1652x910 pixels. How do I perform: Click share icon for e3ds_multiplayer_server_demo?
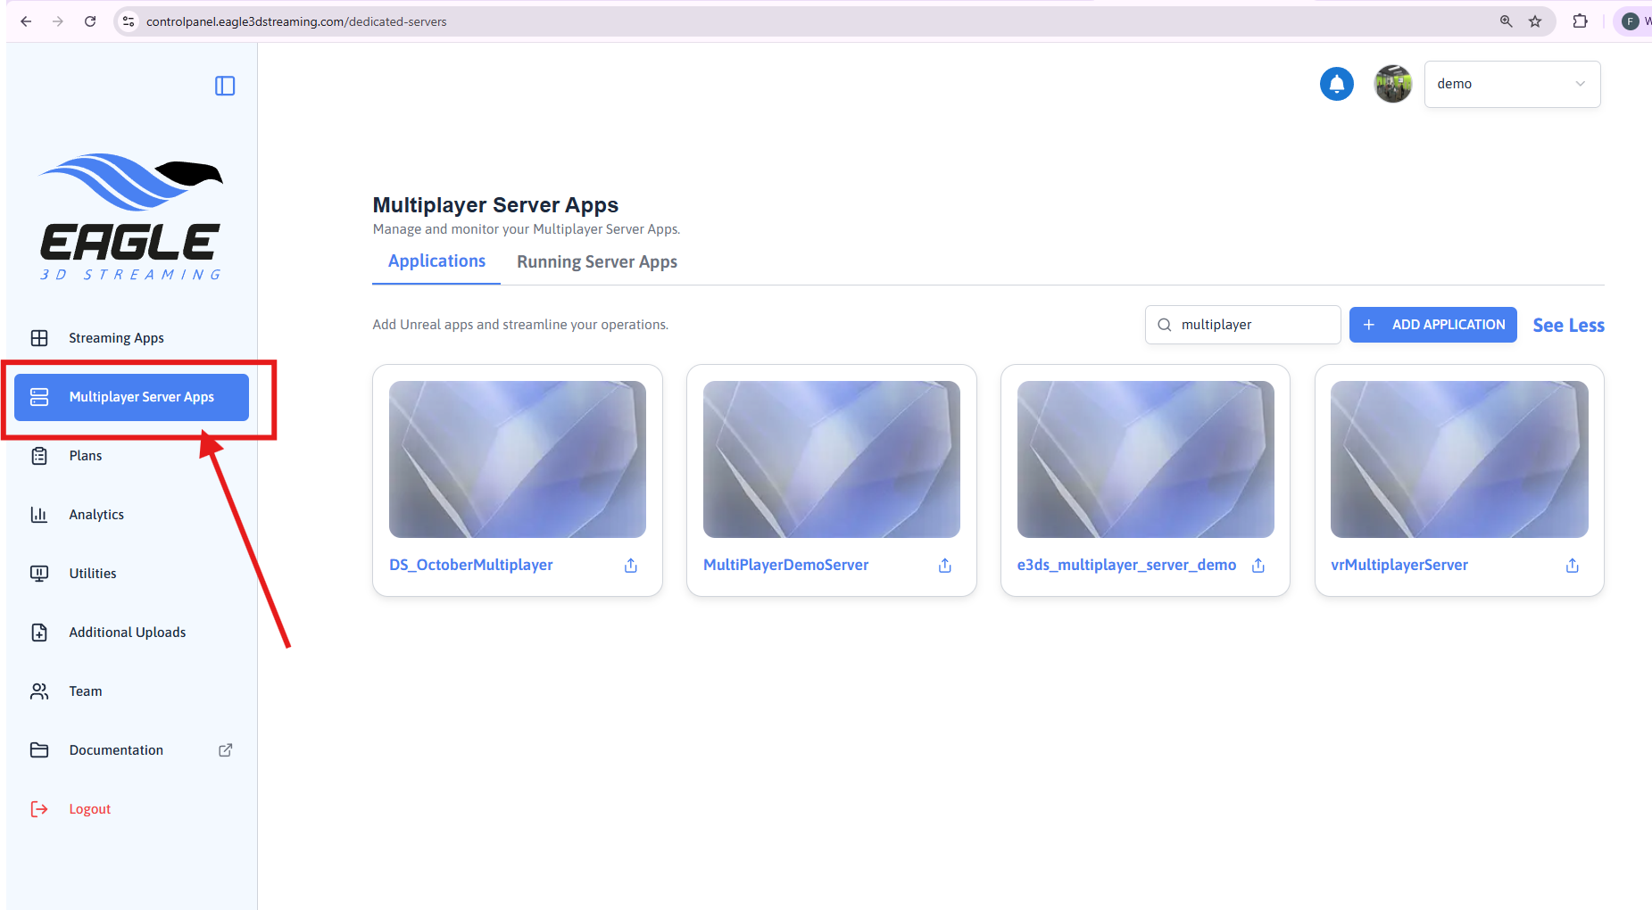click(x=1258, y=566)
